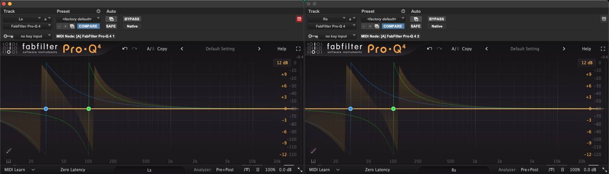This screenshot has width=609, height=174.
Task: Open plugin automation enable dialog in Rs window
Action: (416, 19)
